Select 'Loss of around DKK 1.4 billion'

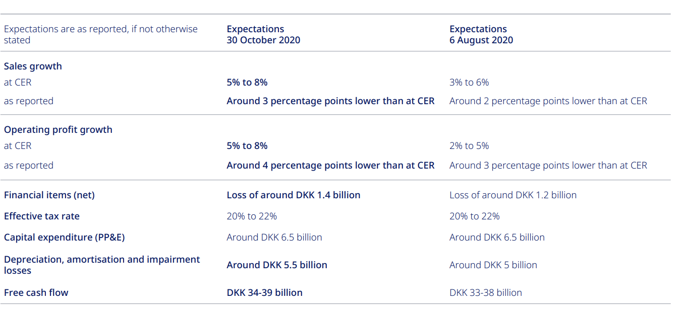pyautogui.click(x=294, y=195)
